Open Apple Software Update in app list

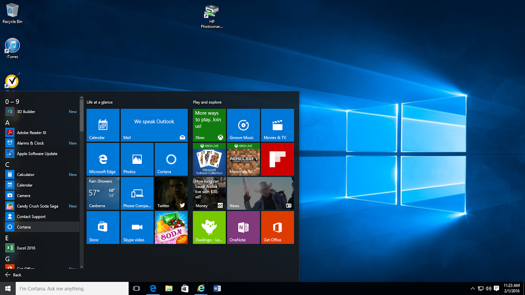(x=41, y=154)
